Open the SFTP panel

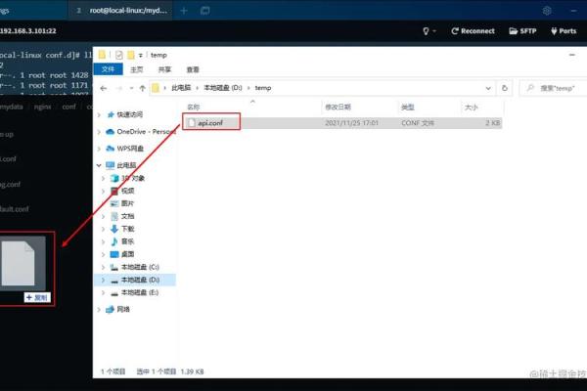pyautogui.click(x=522, y=31)
